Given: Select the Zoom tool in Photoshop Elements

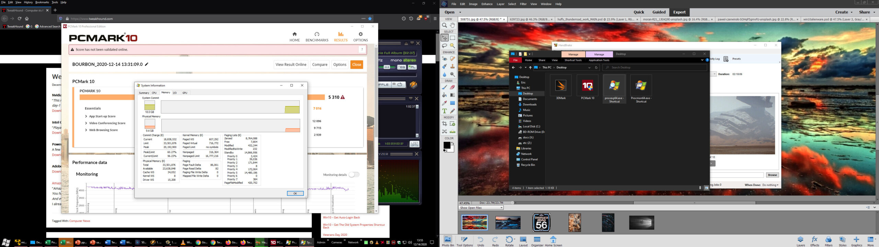Looking at the screenshot, I should pos(444,25).
